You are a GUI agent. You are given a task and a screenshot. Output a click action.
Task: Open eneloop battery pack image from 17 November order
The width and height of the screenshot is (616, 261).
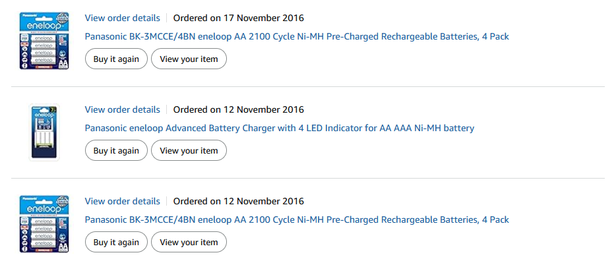(44, 40)
